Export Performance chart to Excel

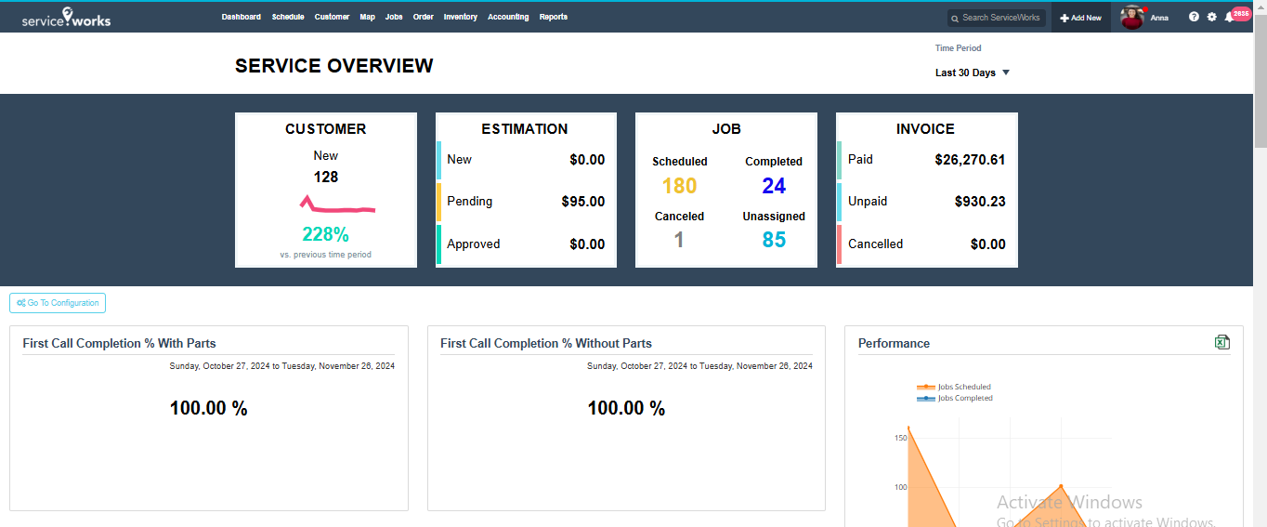[x=1222, y=343]
